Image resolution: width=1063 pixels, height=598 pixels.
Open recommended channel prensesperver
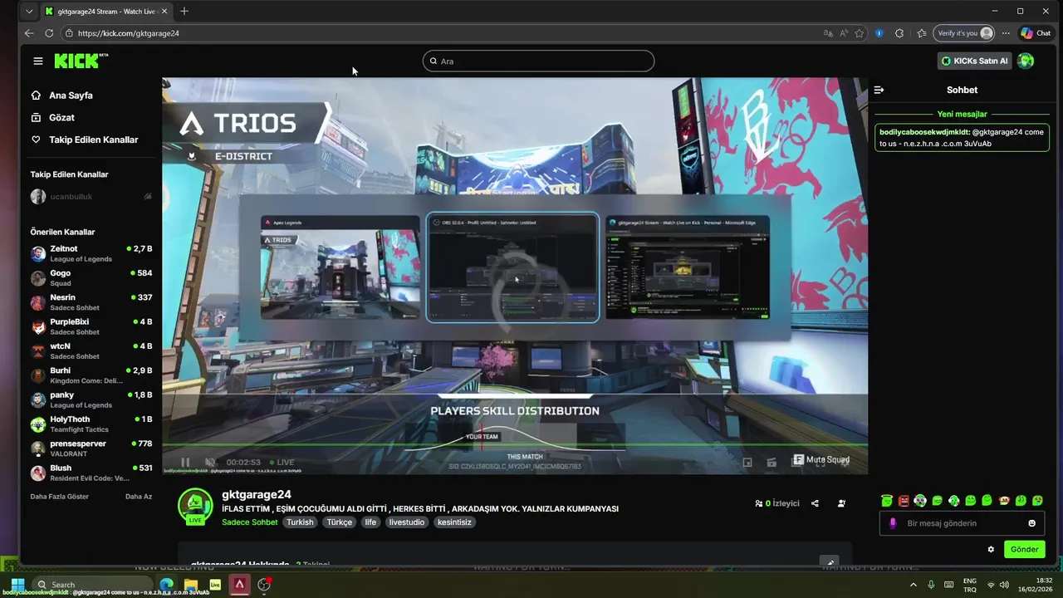coord(91,448)
